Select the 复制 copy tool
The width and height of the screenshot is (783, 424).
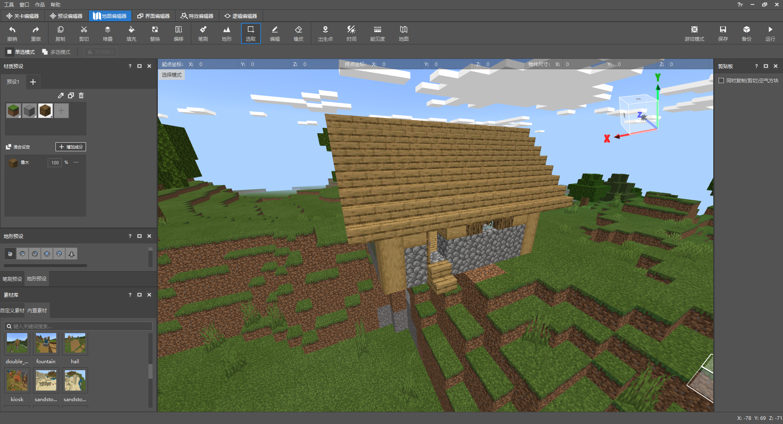[60, 33]
